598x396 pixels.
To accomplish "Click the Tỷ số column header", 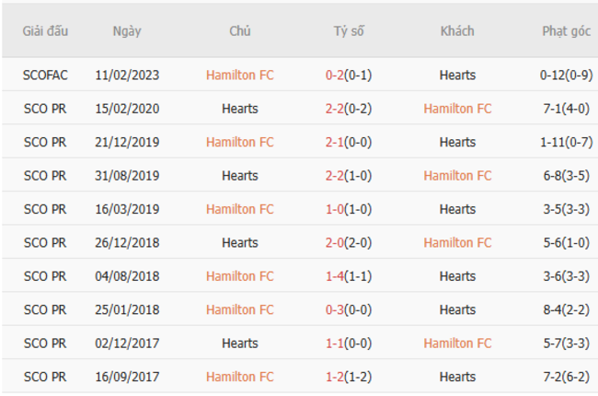I will pyautogui.click(x=349, y=31).
